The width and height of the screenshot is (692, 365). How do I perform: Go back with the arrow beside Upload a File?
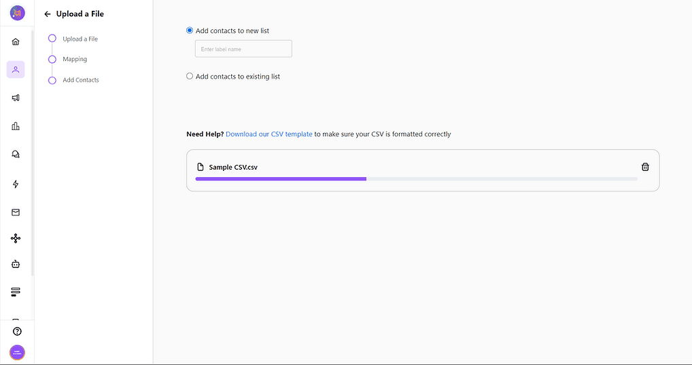coord(48,14)
